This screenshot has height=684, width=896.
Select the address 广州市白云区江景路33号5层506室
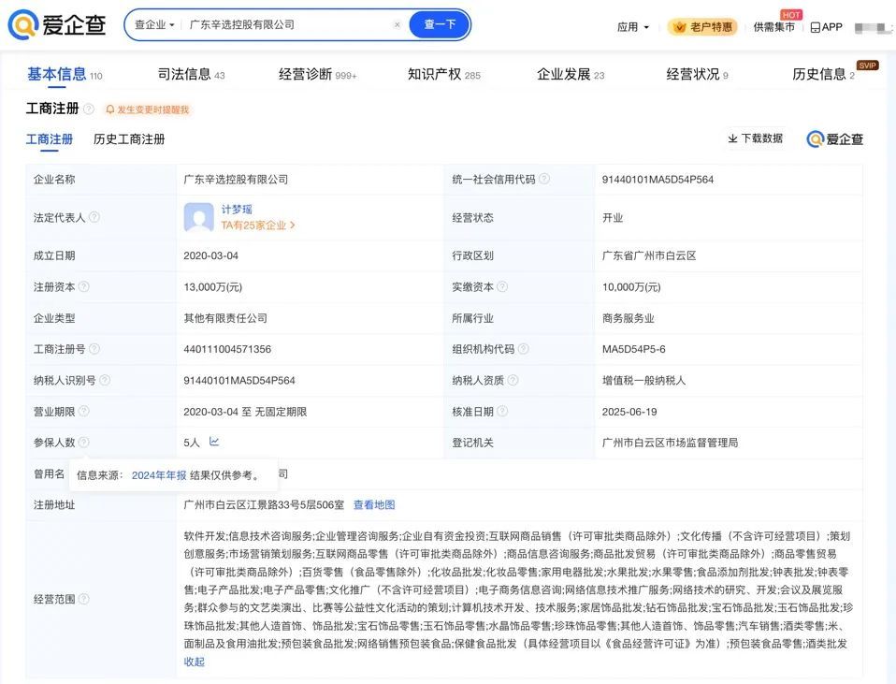click(x=264, y=504)
